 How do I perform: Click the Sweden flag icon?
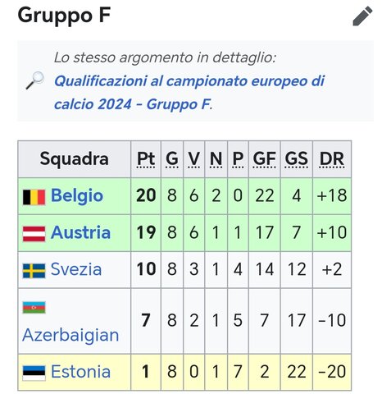tap(34, 271)
